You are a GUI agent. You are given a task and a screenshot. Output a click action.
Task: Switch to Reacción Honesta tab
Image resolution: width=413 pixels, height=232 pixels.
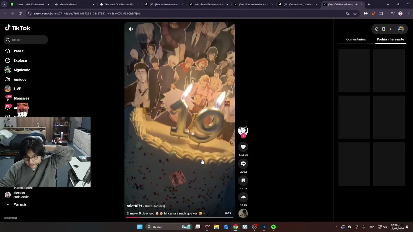pos(208,5)
